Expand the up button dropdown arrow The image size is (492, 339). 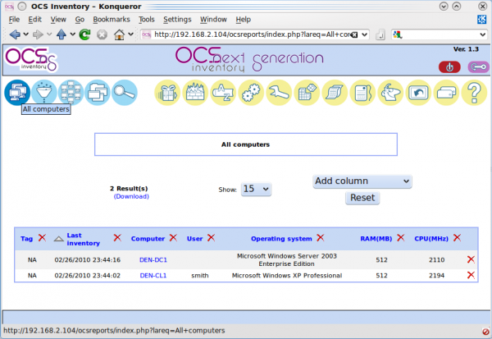72,34
